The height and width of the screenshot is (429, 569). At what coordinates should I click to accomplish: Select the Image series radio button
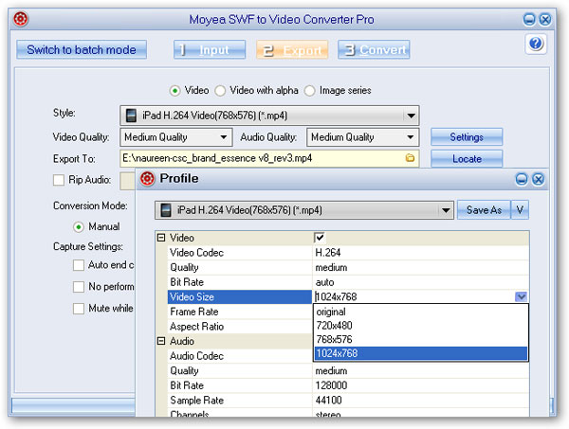309,91
